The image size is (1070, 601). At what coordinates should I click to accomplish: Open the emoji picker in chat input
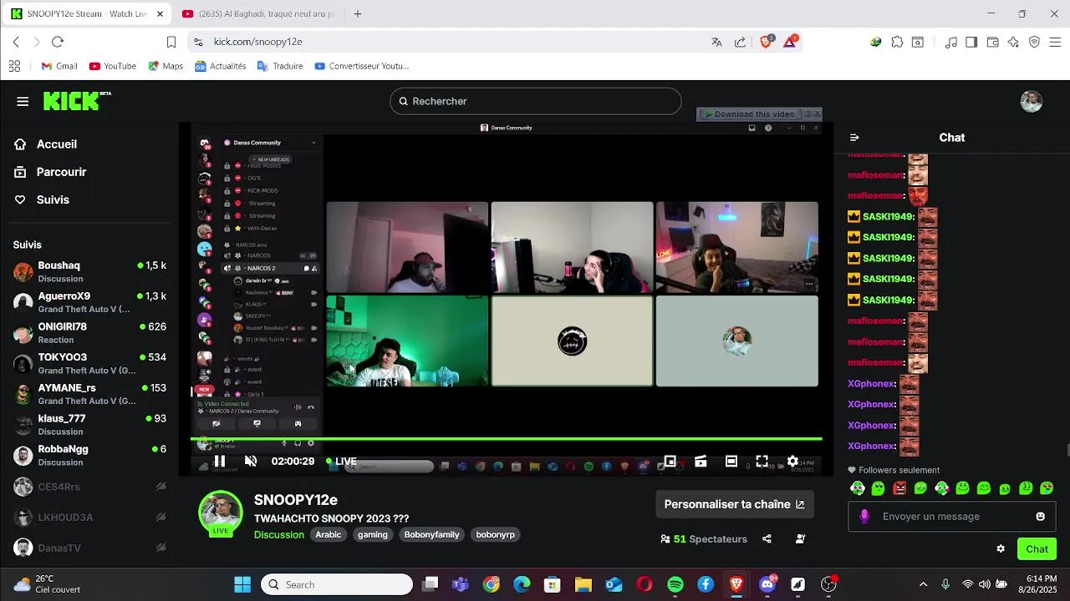pyautogui.click(x=1040, y=517)
